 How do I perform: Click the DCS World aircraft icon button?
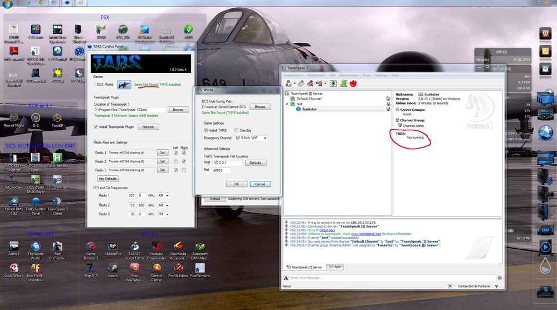coord(124,85)
